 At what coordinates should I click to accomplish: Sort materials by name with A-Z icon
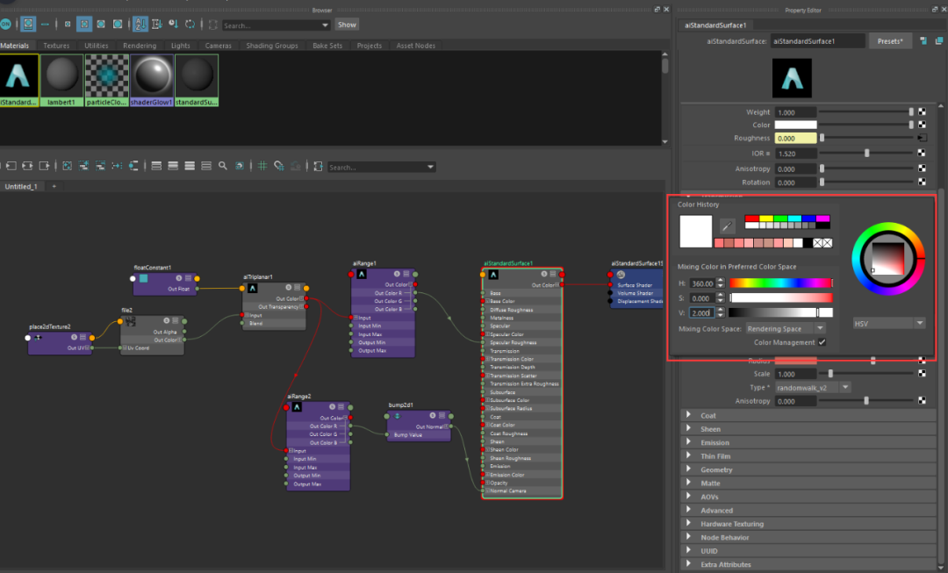click(140, 25)
